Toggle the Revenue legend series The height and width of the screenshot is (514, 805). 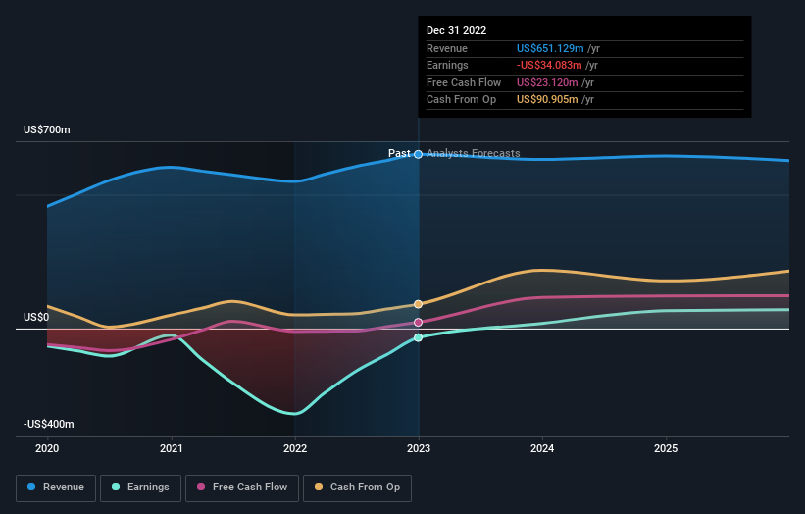point(56,488)
